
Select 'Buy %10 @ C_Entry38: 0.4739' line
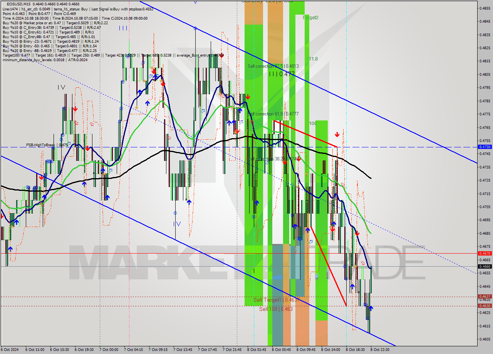pyautogui.click(x=52, y=27)
